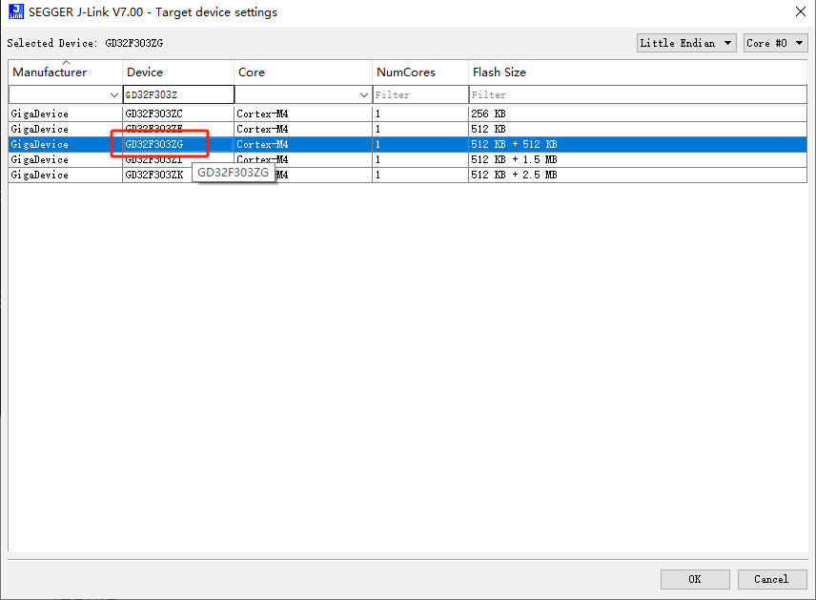Click the NumCores filter field
Viewport: 816px width, 600px height.
[x=420, y=94]
